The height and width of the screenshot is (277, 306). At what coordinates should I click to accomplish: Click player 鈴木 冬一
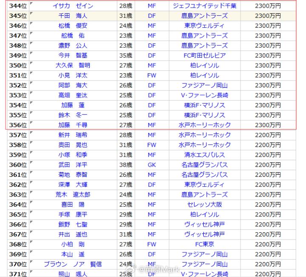[73, 115]
